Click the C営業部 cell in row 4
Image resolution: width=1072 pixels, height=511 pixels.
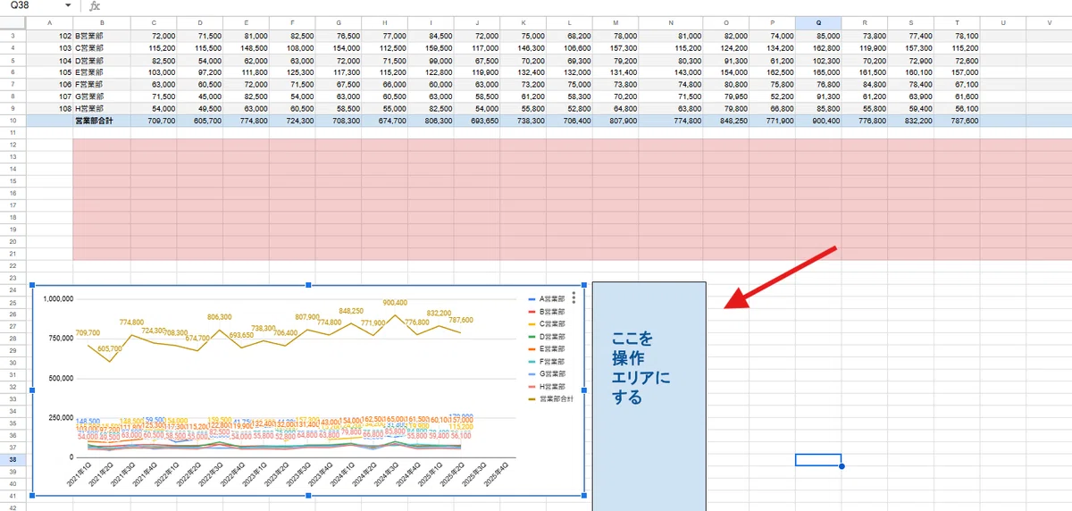101,46
